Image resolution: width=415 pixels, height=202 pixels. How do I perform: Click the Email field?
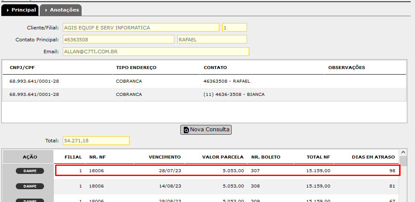pyautogui.click(x=156, y=52)
